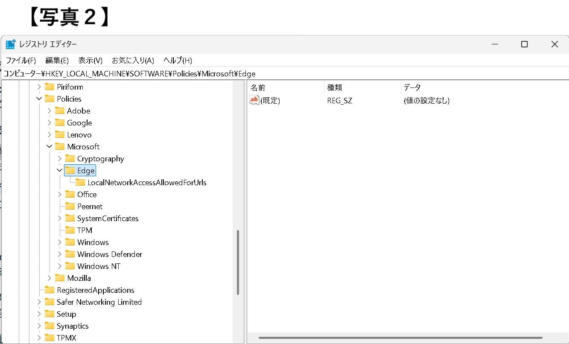Open the ファイル(F) menu
Viewport: 569px width, 344px height.
pos(20,60)
